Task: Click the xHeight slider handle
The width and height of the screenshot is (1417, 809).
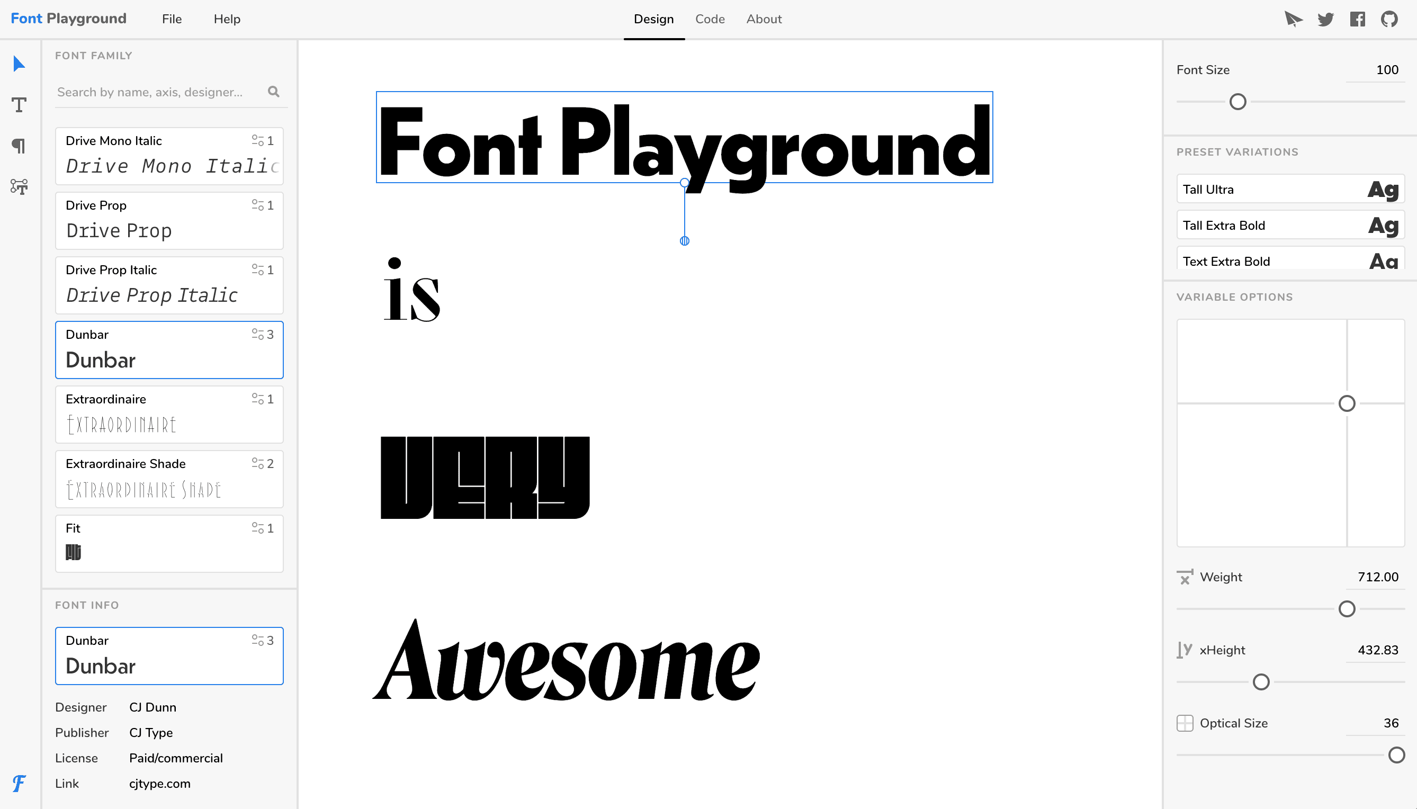Action: pyautogui.click(x=1261, y=682)
